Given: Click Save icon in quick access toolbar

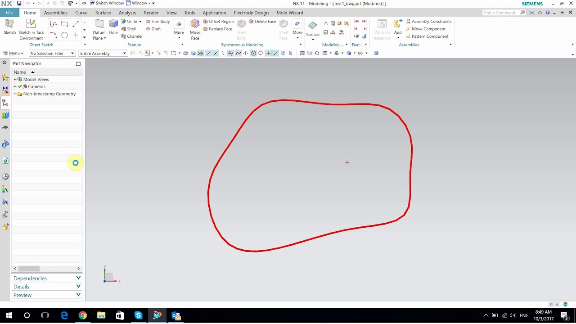Looking at the screenshot, I should 19,3.
